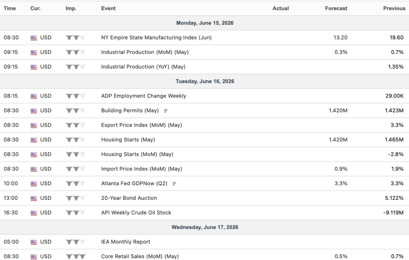Click previous value -9.119M
Viewport: 409px width, 260px height.
[393, 213]
